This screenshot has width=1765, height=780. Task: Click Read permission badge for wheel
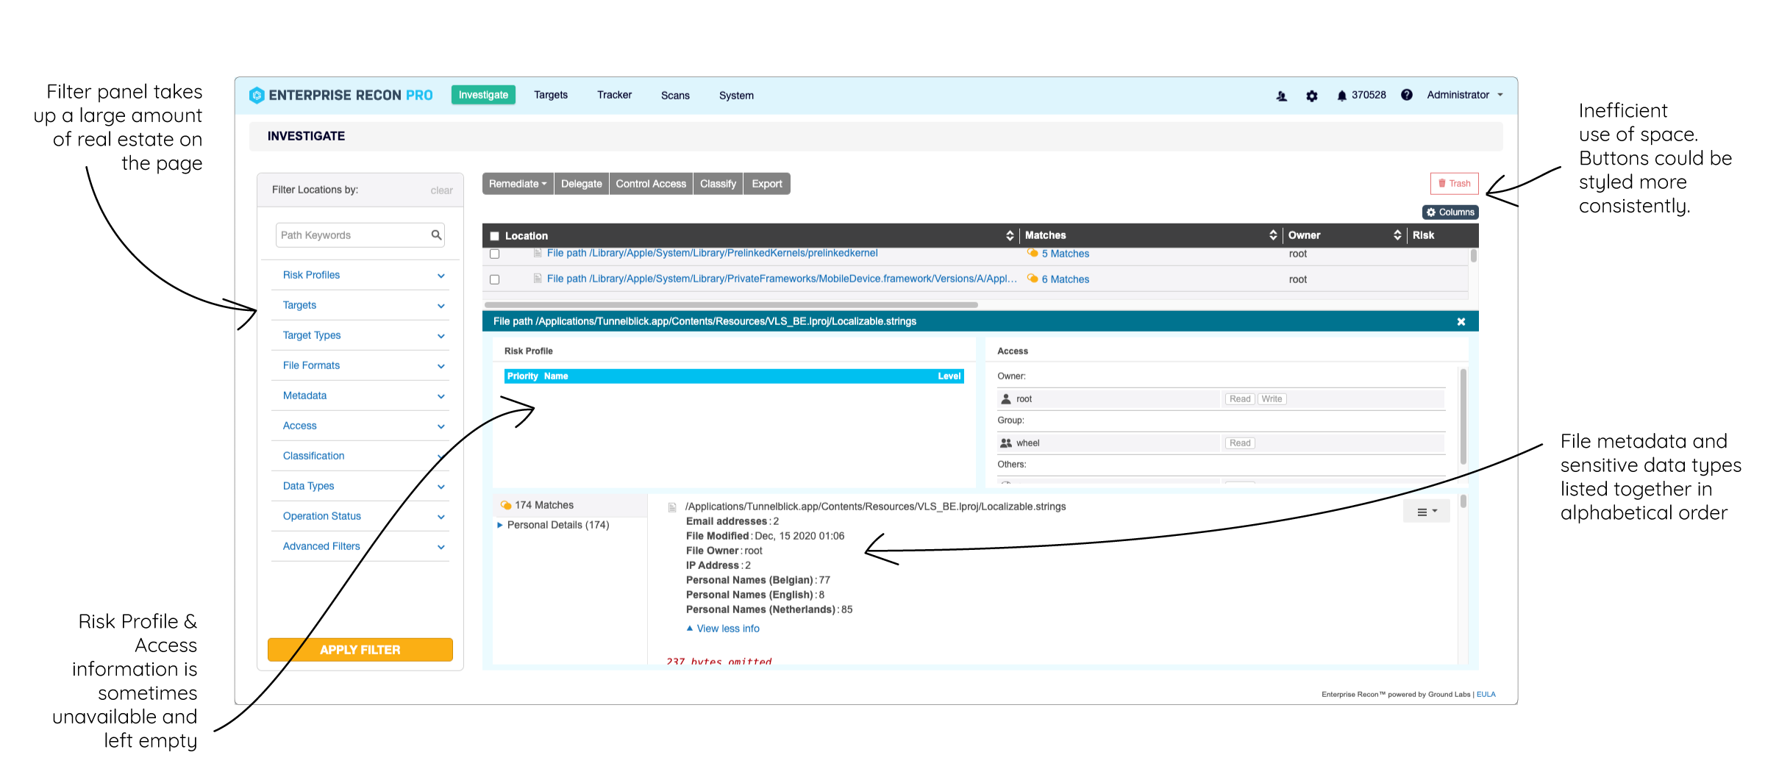(x=1240, y=443)
